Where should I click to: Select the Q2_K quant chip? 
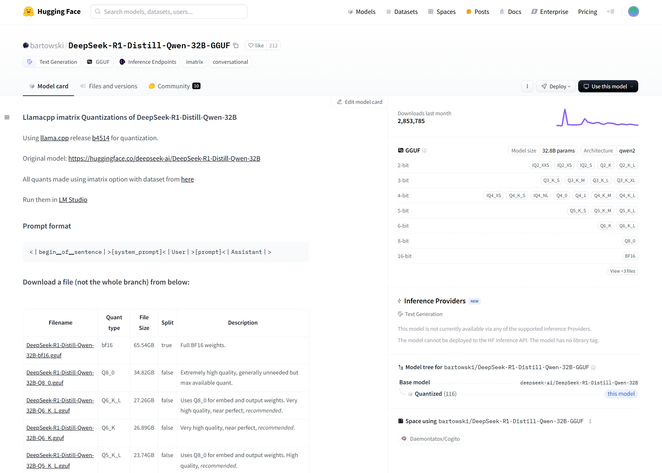pos(606,165)
